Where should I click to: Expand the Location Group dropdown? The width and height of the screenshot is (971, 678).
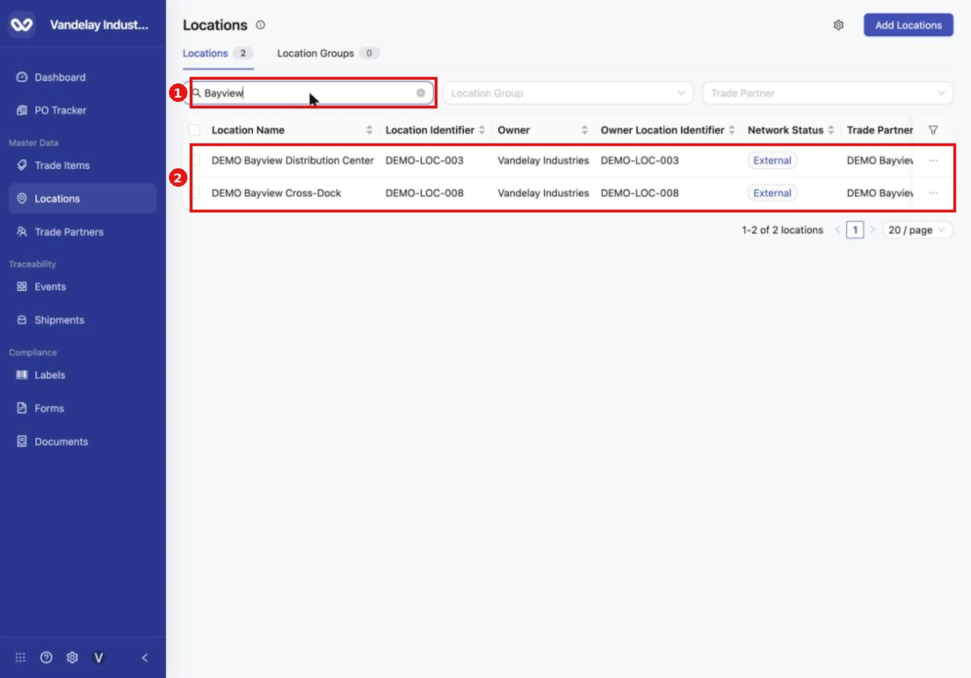[x=567, y=93]
